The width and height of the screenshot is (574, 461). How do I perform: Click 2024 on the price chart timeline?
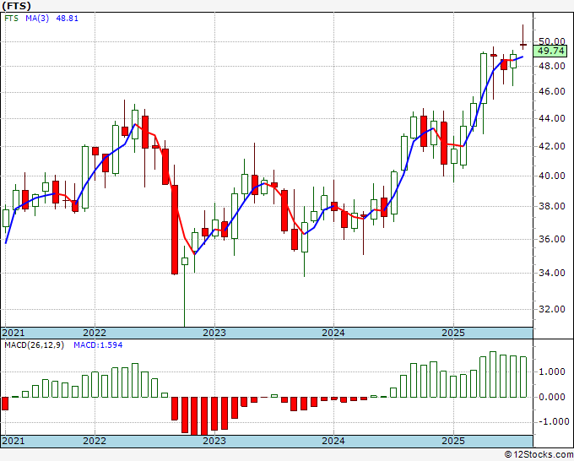(x=333, y=333)
